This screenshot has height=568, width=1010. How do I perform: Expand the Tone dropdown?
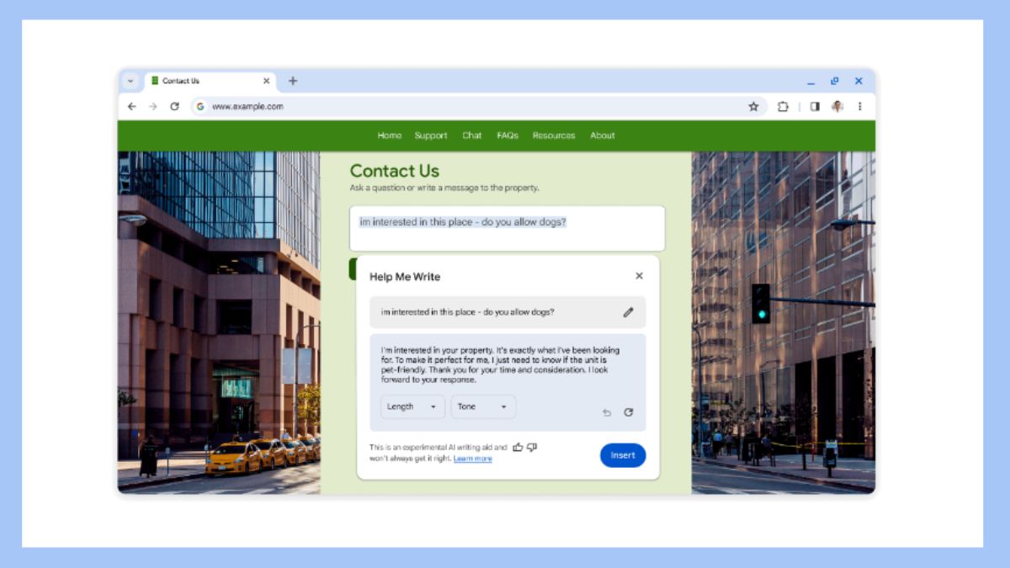[483, 406]
